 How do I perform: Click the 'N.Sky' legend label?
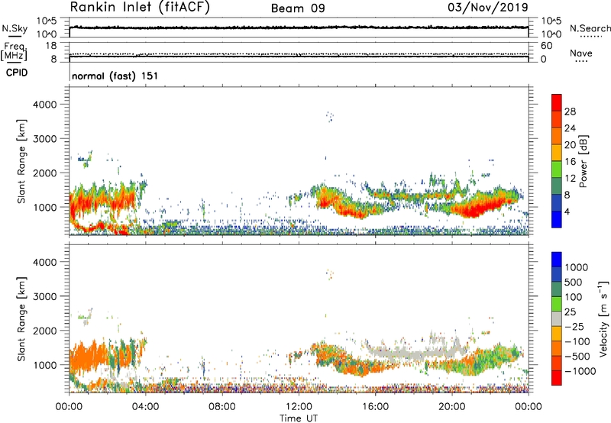tap(15, 28)
